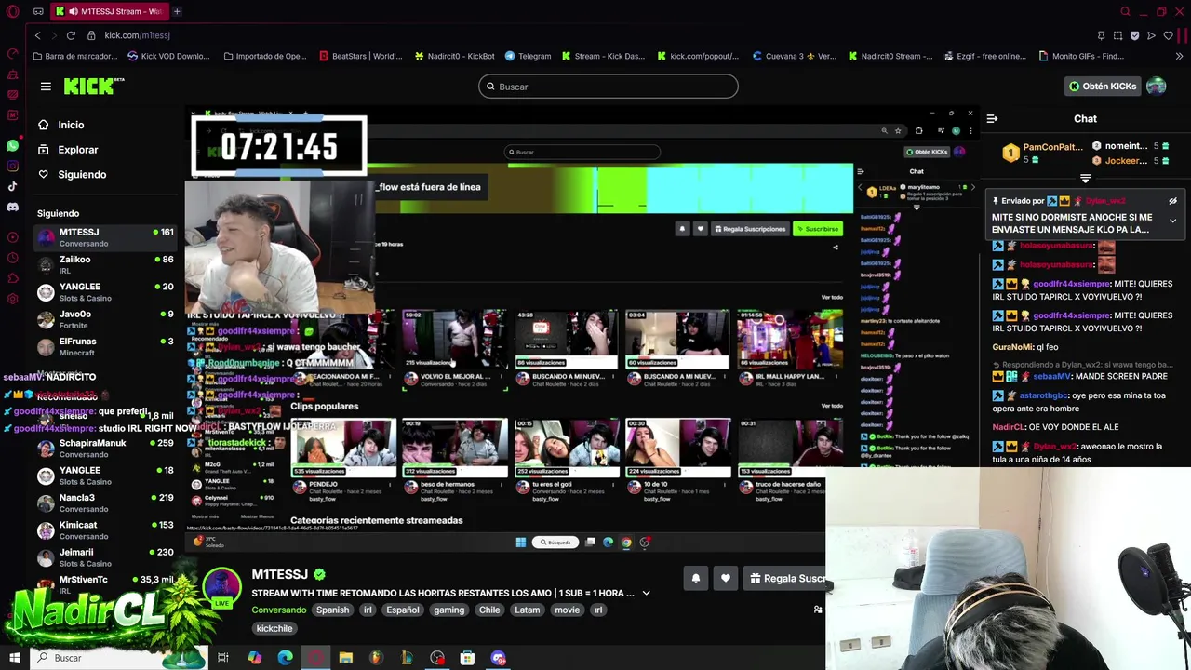Open the Kick VOD Downloader bookmark

click(167, 56)
